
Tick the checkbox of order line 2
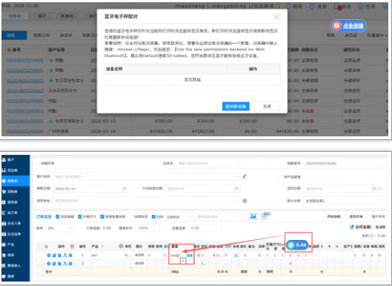40,263
